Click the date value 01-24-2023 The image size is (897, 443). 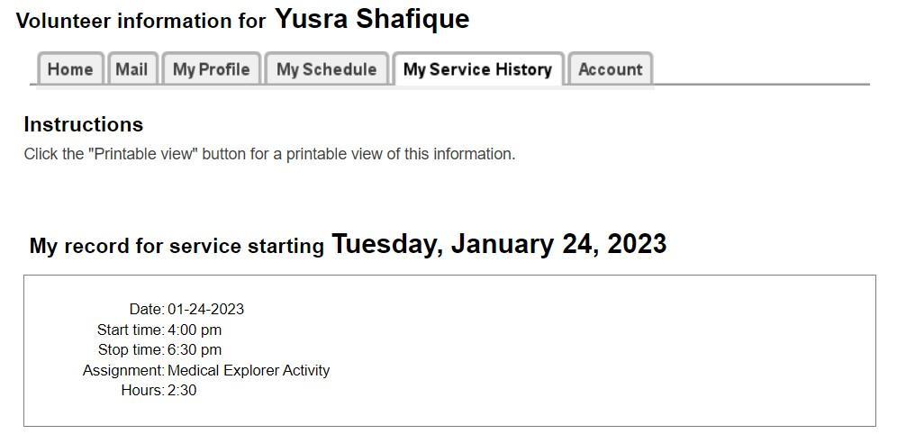(x=205, y=309)
